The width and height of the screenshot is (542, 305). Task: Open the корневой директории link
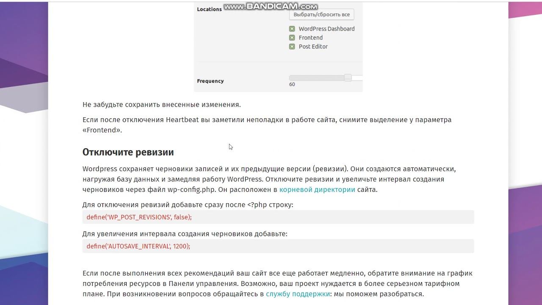click(x=317, y=189)
